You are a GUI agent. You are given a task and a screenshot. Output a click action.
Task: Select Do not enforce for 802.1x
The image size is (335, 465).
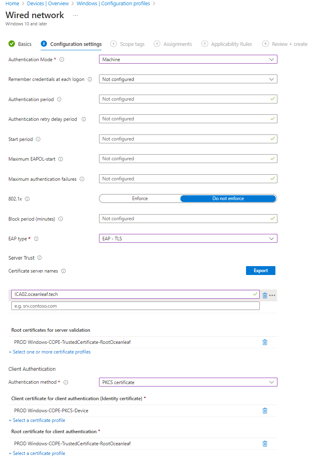[x=228, y=198]
